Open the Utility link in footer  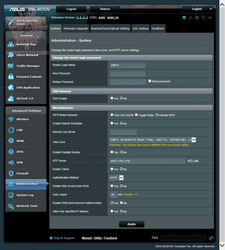98,238
